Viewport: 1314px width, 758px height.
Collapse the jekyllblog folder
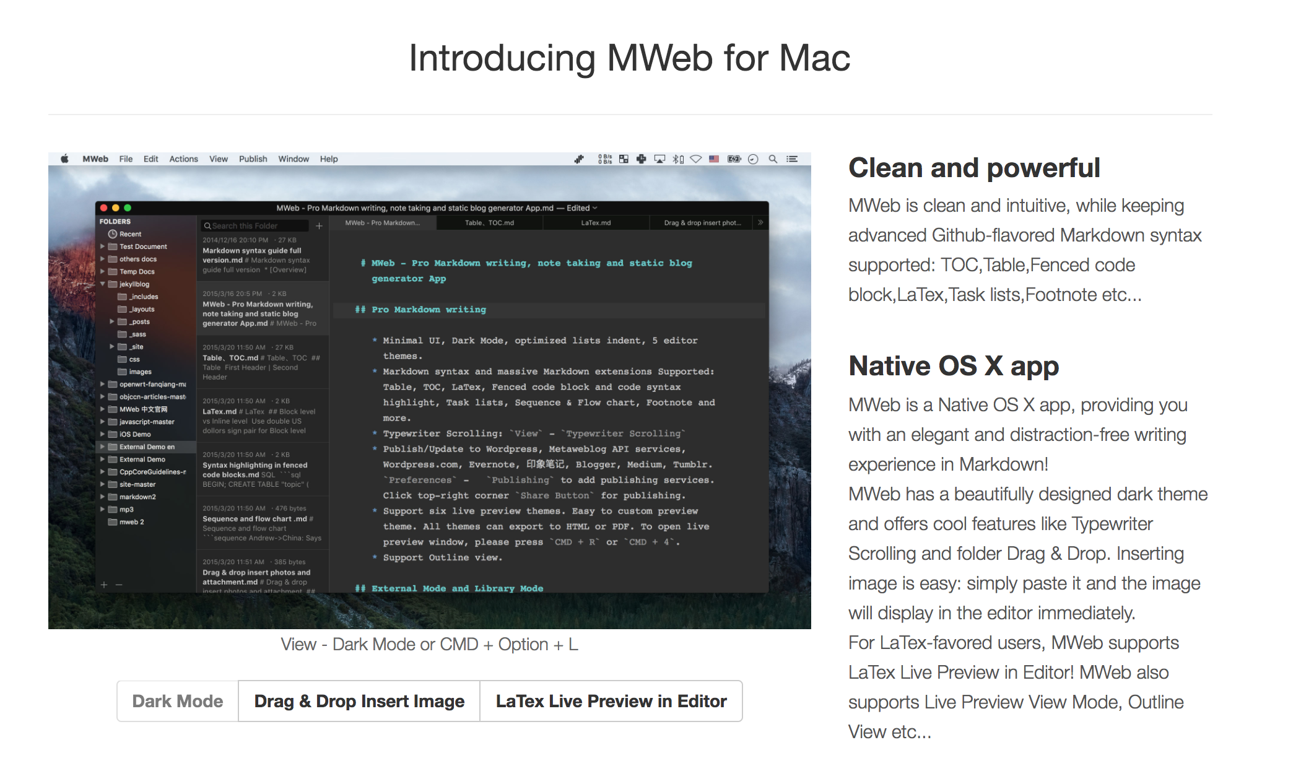coord(103,284)
